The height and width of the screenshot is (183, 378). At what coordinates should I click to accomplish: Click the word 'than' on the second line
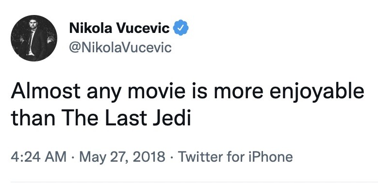[x=33, y=118]
